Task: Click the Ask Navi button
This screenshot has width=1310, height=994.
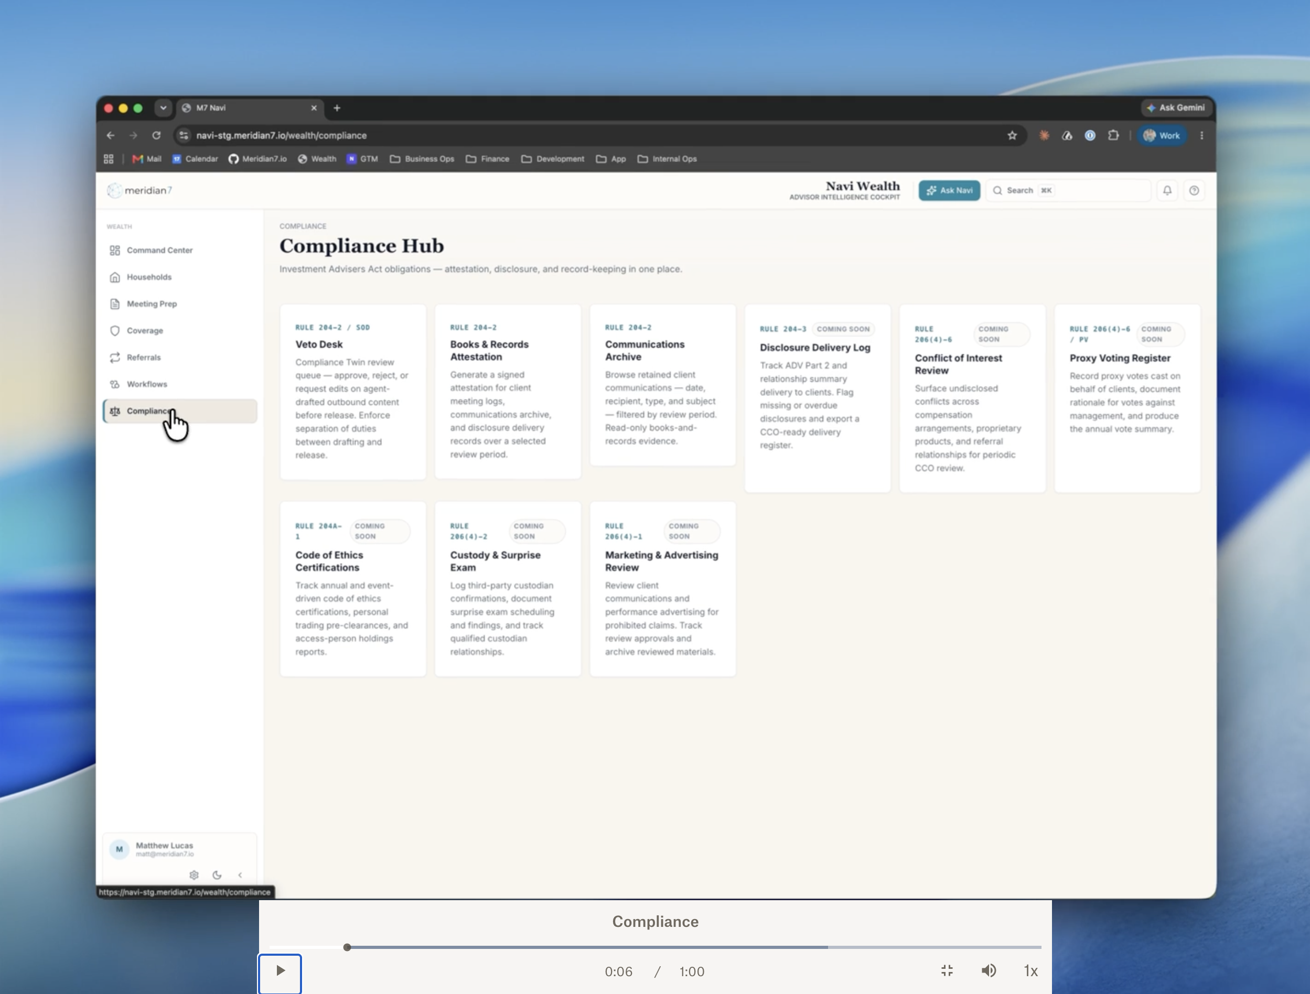Action: (x=949, y=191)
